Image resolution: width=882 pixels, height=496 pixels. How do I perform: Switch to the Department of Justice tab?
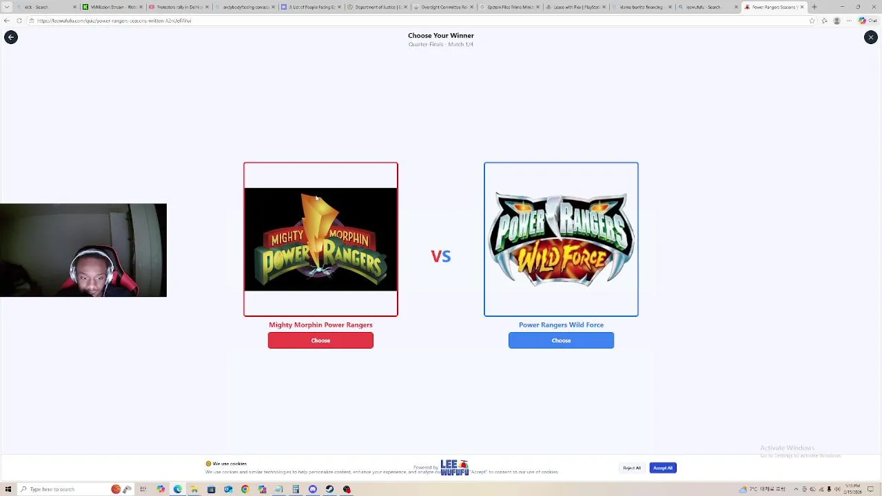(378, 7)
